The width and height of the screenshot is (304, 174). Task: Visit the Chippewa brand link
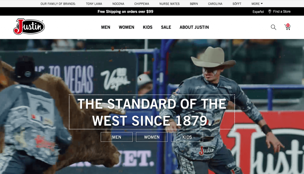[x=142, y=4]
